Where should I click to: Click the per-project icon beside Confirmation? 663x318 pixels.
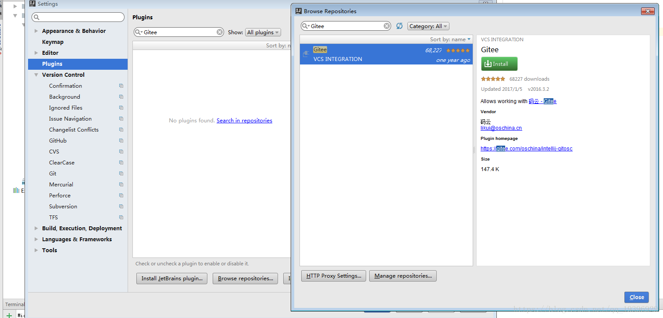(x=121, y=86)
